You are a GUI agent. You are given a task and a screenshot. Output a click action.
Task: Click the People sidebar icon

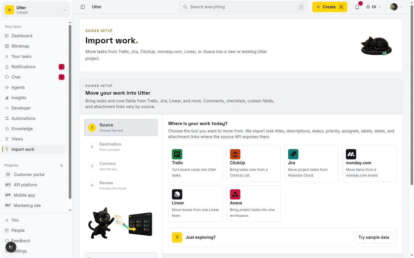coord(7,230)
